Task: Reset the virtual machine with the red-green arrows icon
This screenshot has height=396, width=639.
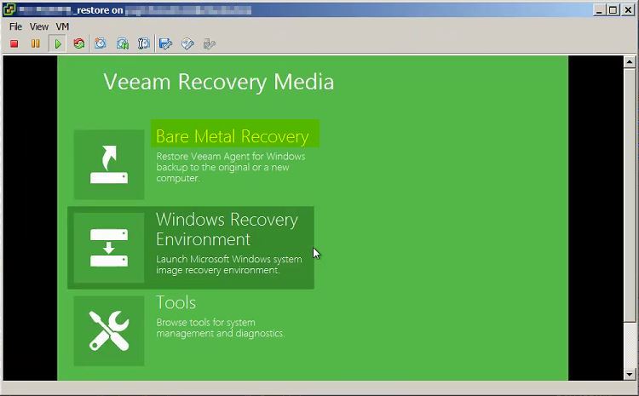Action: [x=79, y=43]
